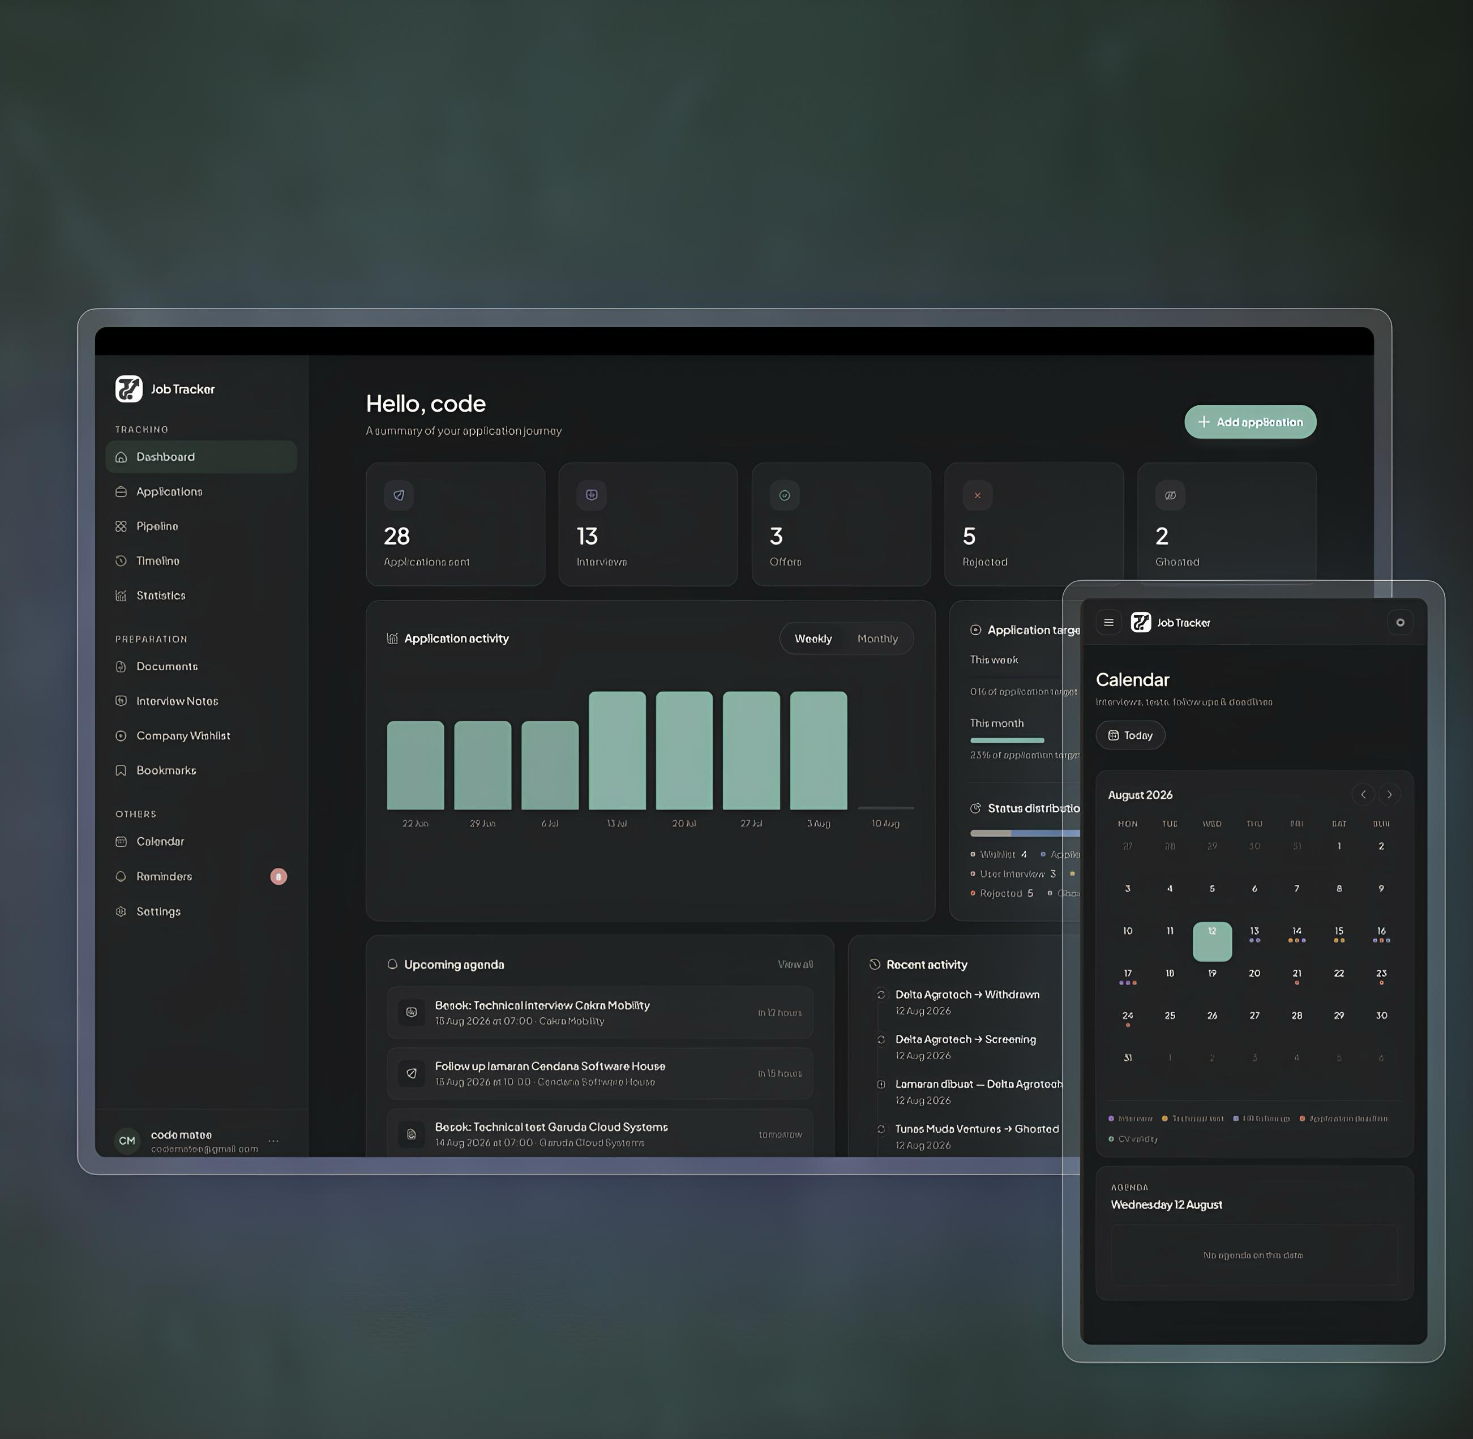This screenshot has height=1439, width=1473.
Task: Click the round icon button in Calendar header
Action: click(1401, 623)
